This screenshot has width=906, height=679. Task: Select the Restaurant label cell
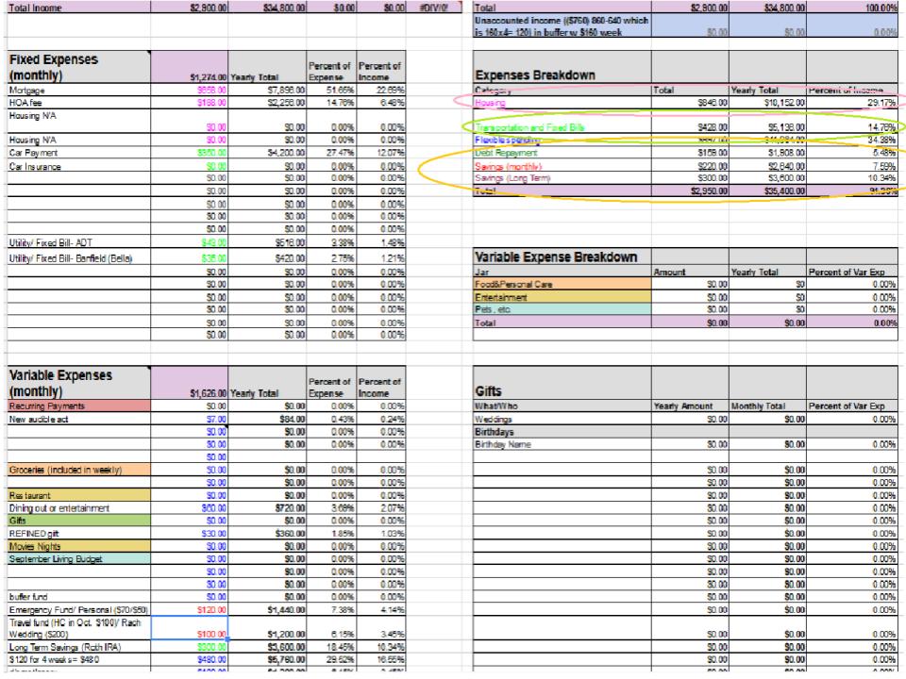click(x=78, y=495)
